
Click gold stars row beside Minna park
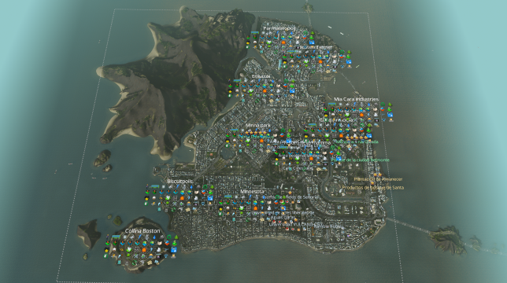[256, 133]
